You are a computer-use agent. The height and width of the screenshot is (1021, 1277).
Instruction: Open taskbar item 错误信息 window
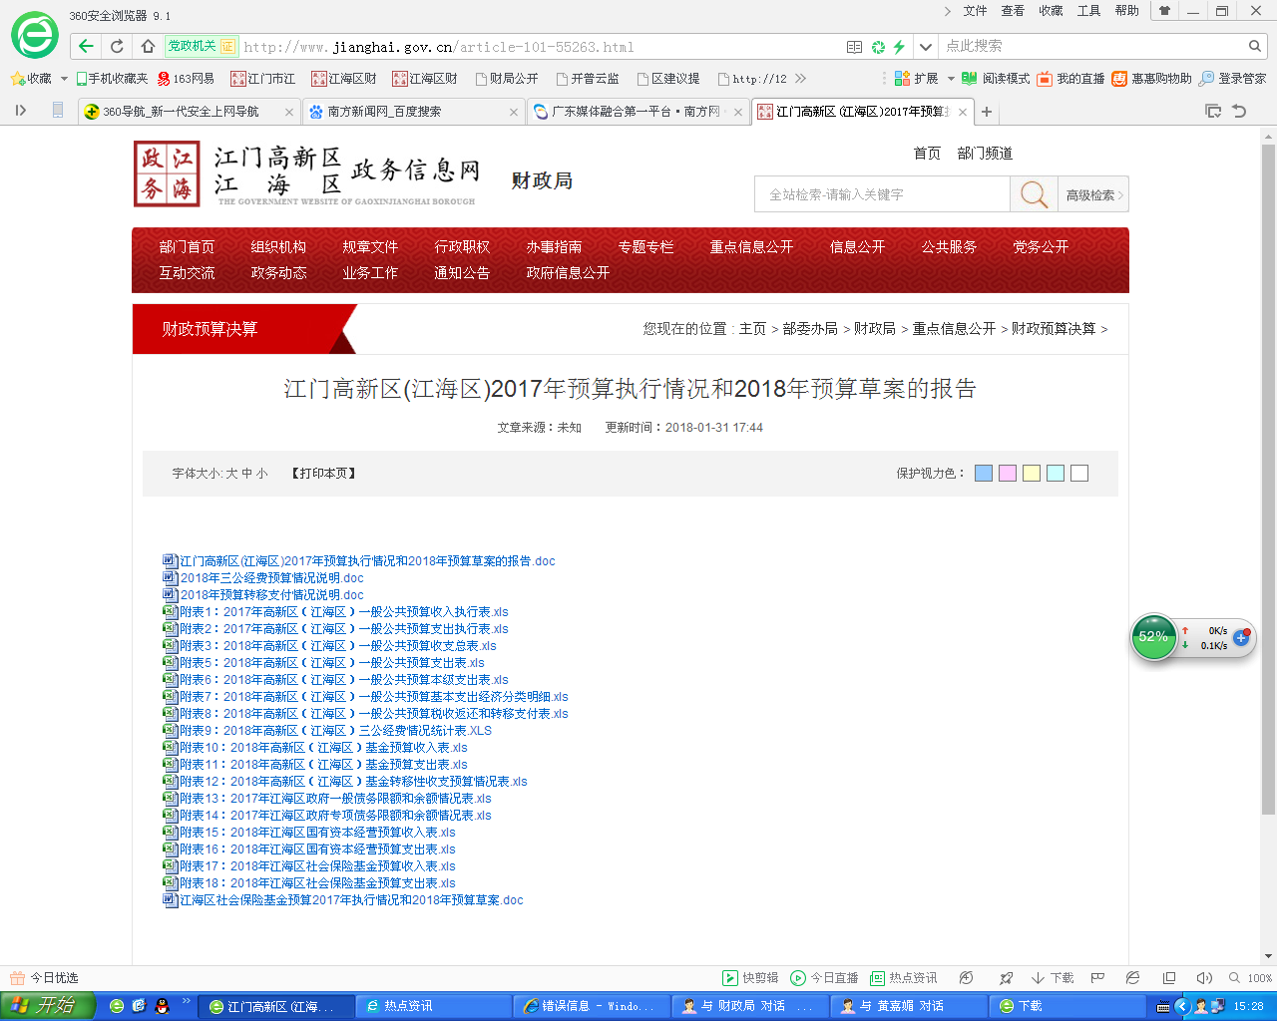(x=590, y=1006)
